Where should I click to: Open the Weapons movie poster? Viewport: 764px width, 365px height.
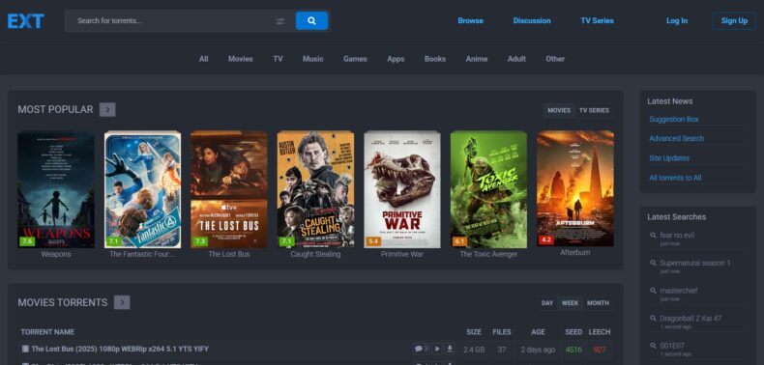click(56, 189)
